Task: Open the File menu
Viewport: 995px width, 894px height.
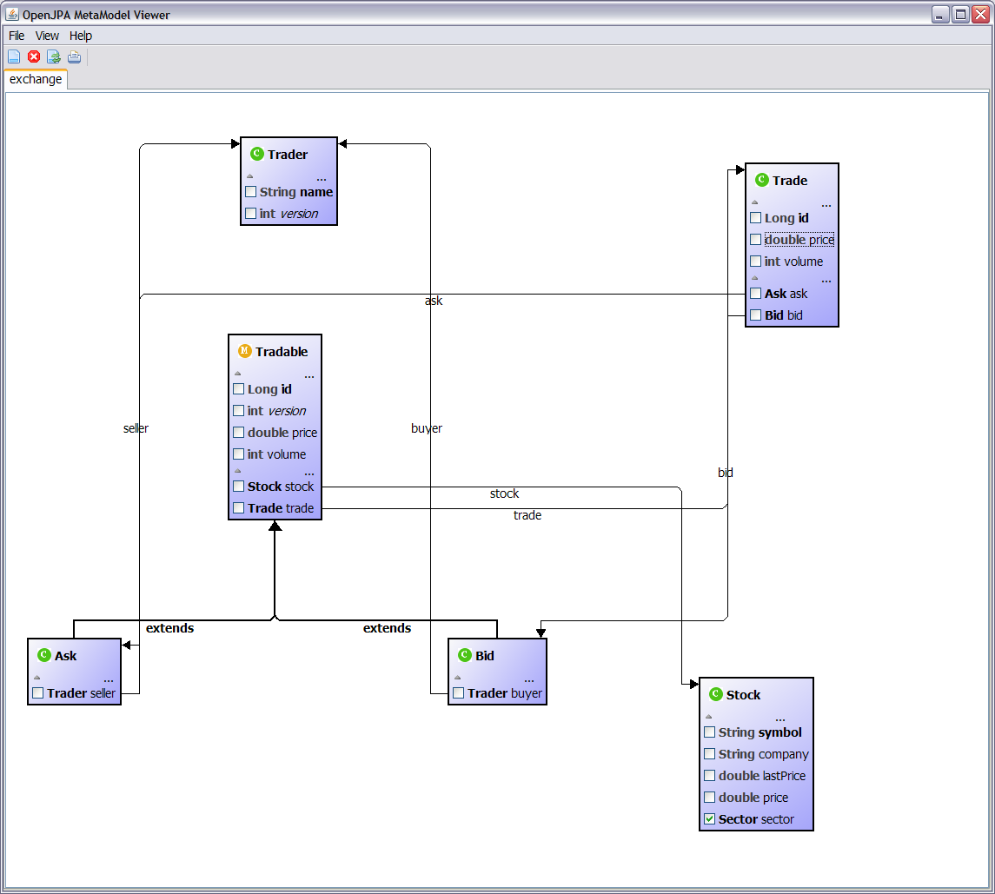Action: 17,36
